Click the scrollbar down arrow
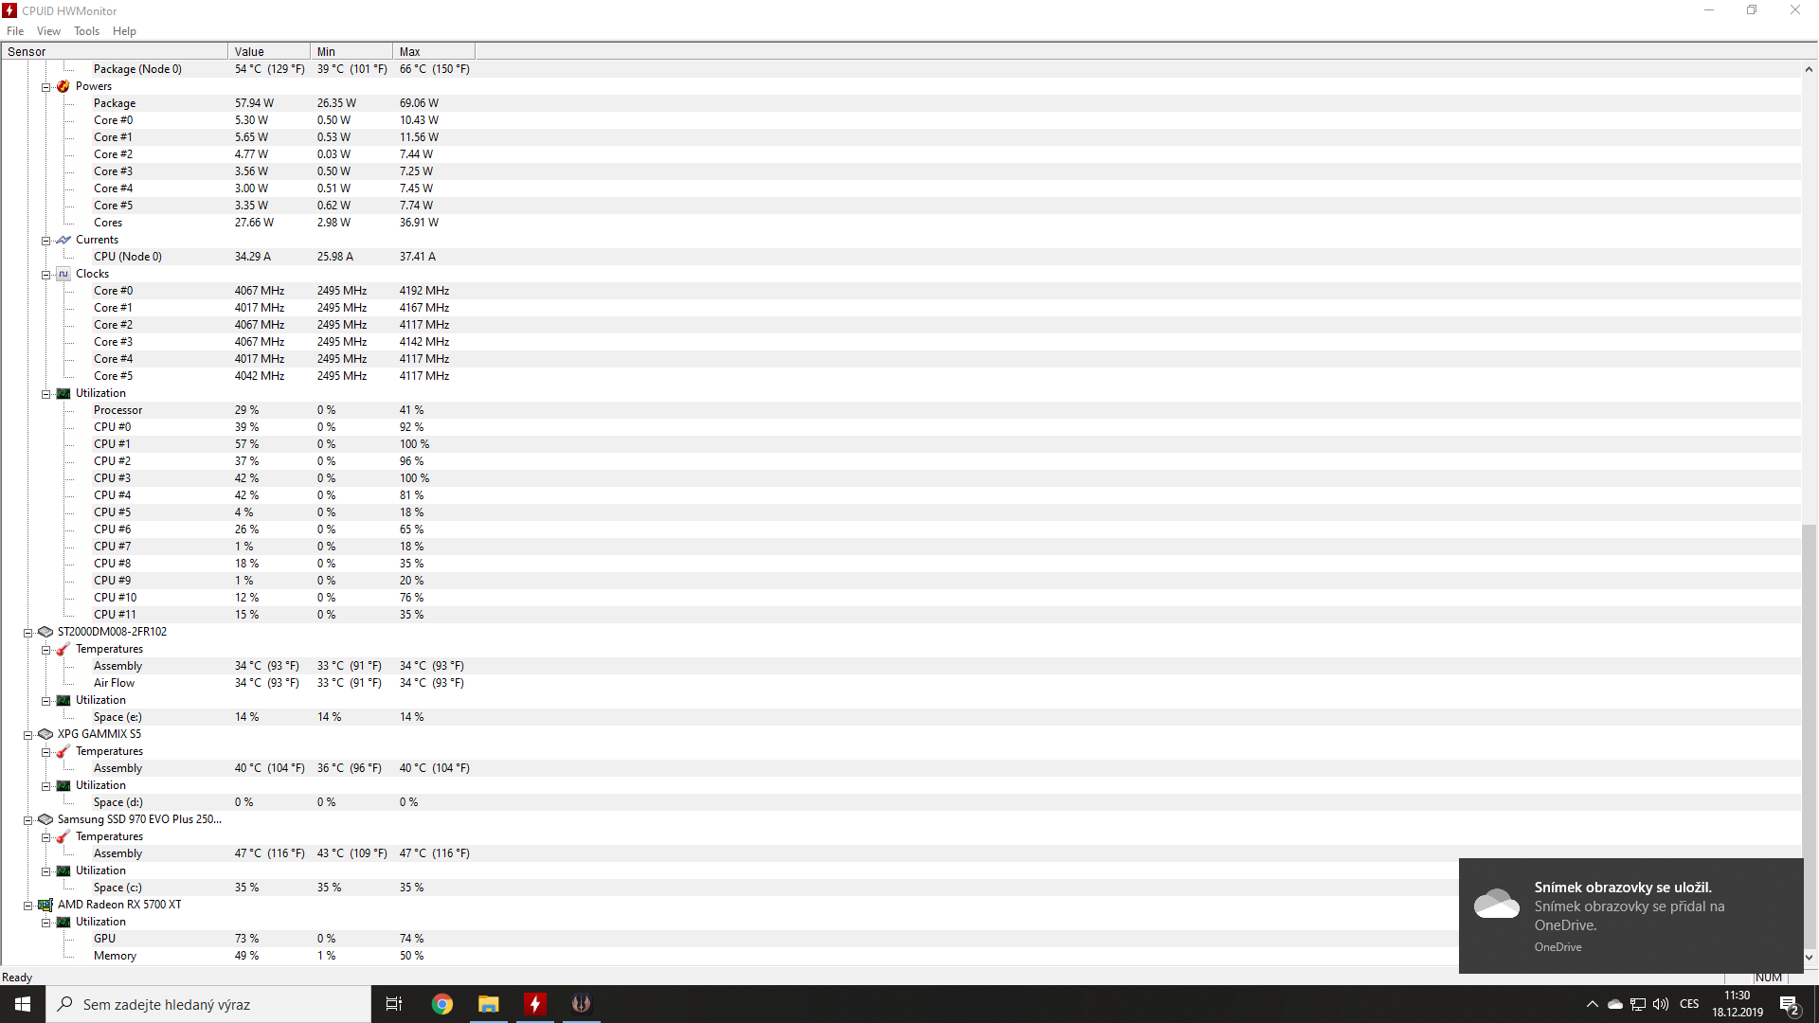 tap(1809, 958)
